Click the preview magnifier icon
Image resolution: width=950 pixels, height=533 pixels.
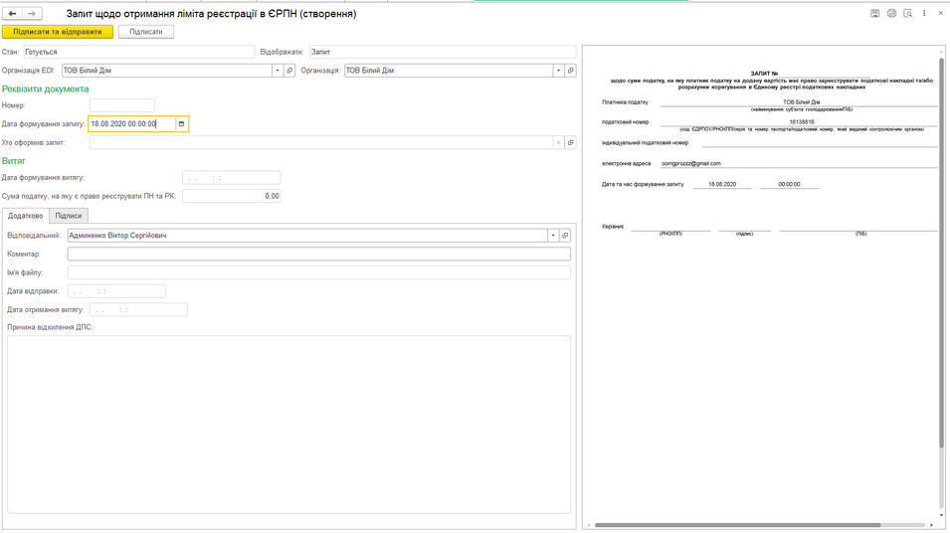[x=907, y=14]
